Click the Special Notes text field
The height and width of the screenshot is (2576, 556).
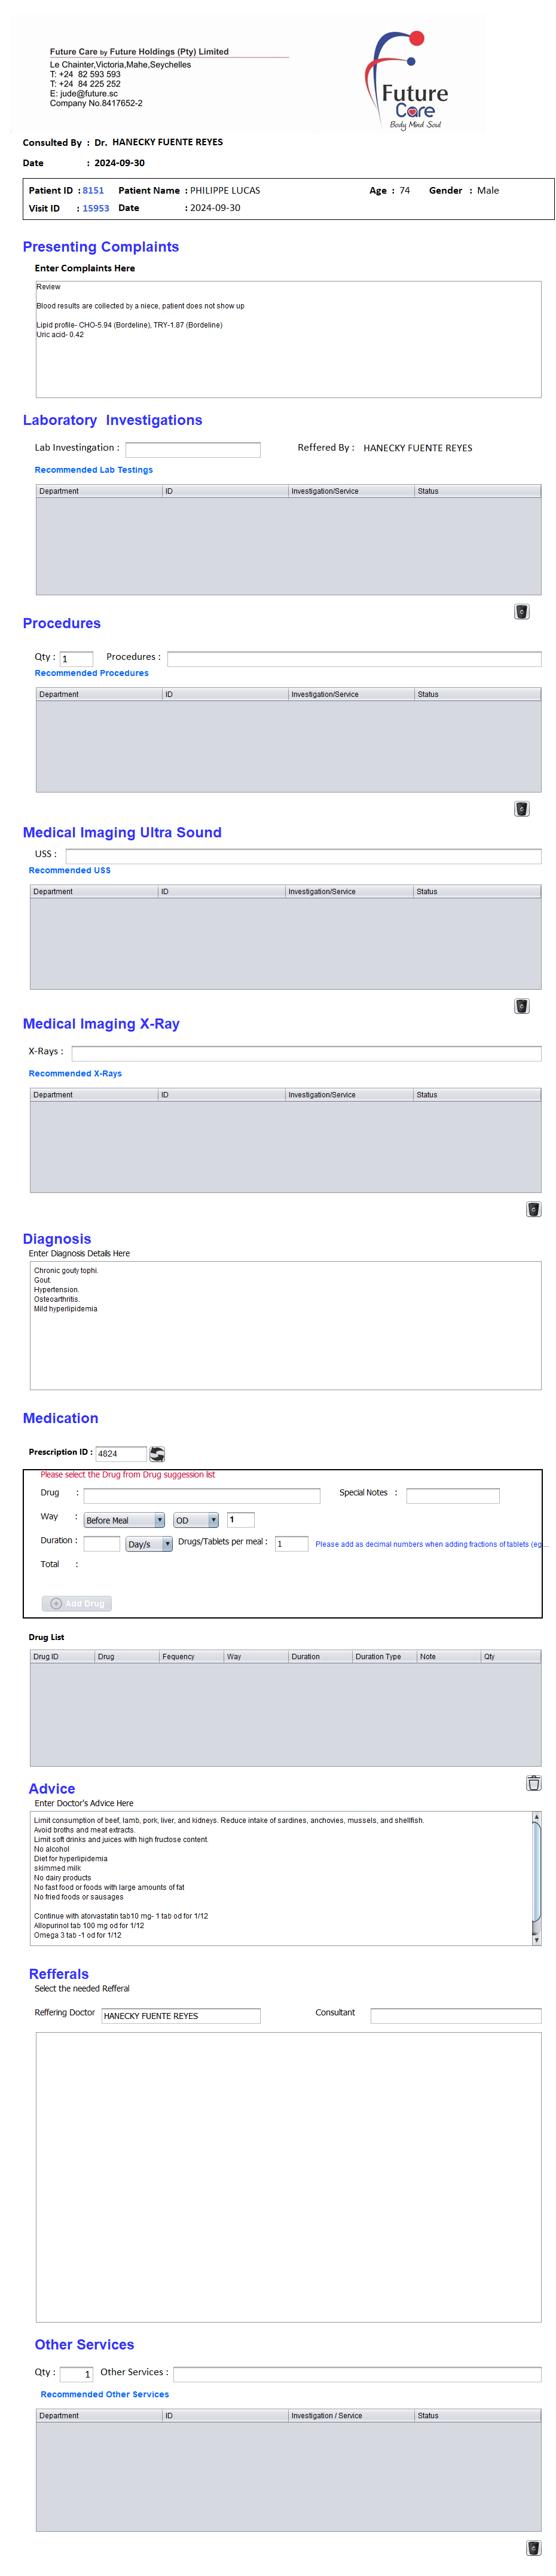[452, 1496]
